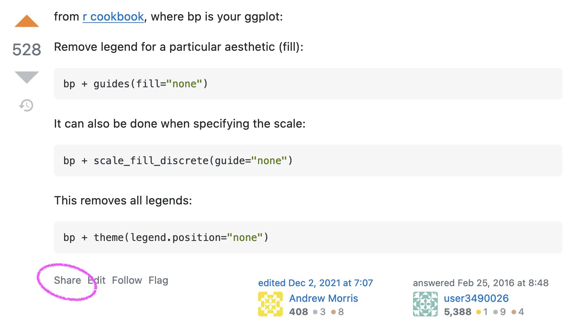This screenshot has width=583, height=331.
Task: Downvote the answer with gray arrow
Action: [27, 77]
